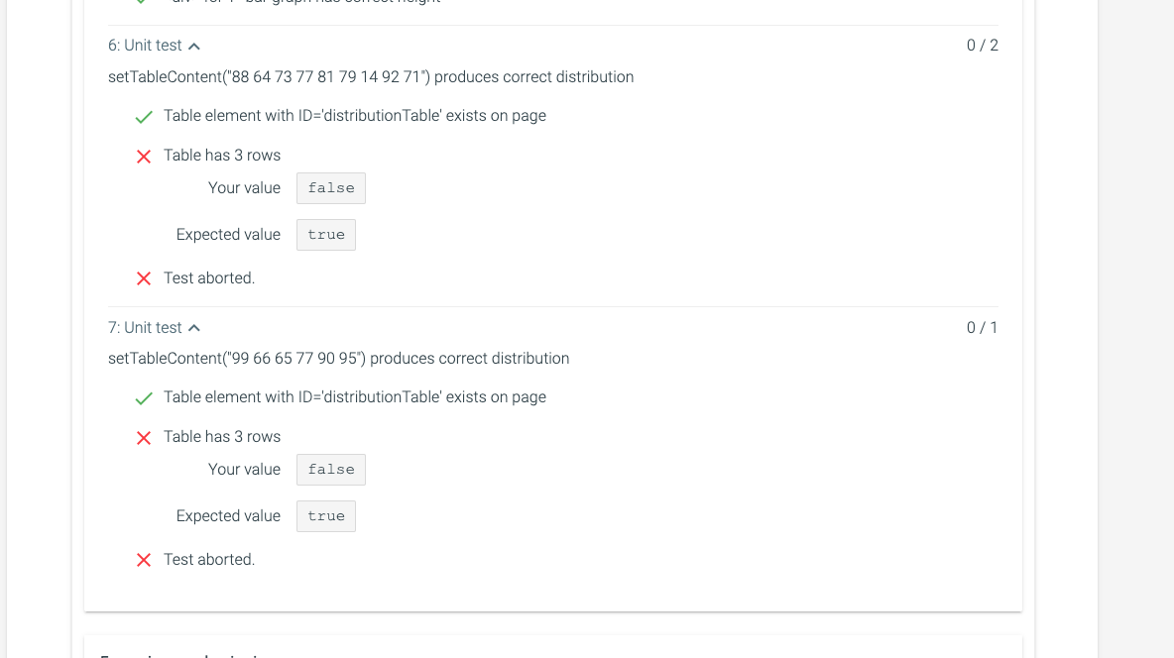Screen dimensions: 1174x658
Task: Click the 'false' value box in test 7
Action: (x=331, y=470)
